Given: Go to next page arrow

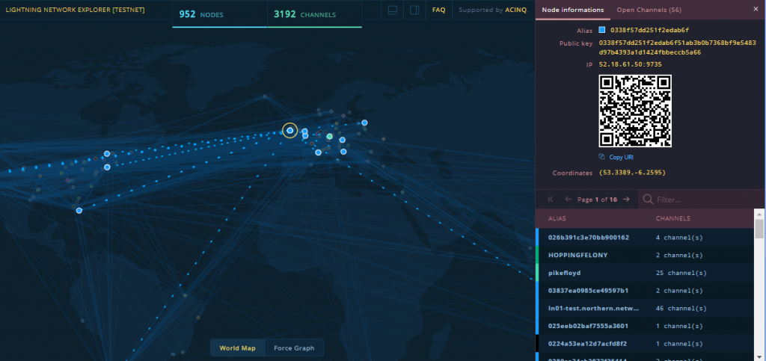Looking at the screenshot, I should (626, 199).
